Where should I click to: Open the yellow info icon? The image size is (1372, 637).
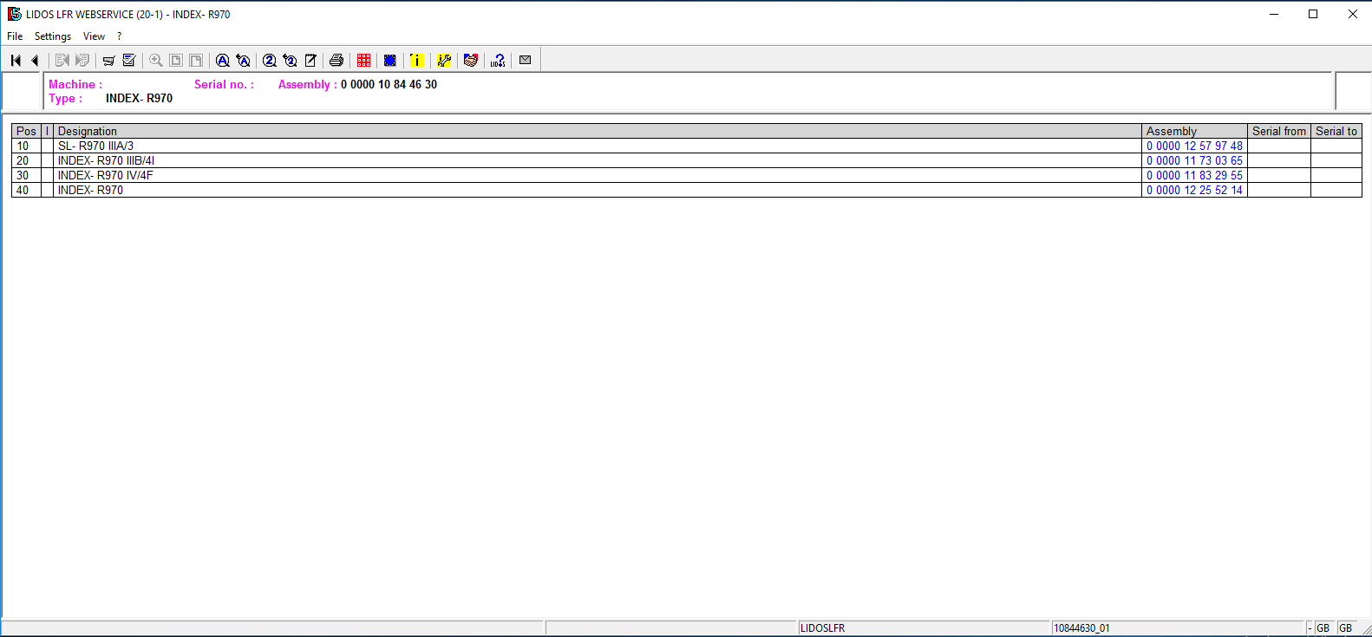(x=417, y=61)
